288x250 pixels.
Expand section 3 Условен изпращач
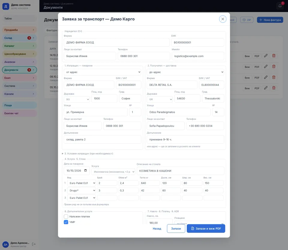88,154
